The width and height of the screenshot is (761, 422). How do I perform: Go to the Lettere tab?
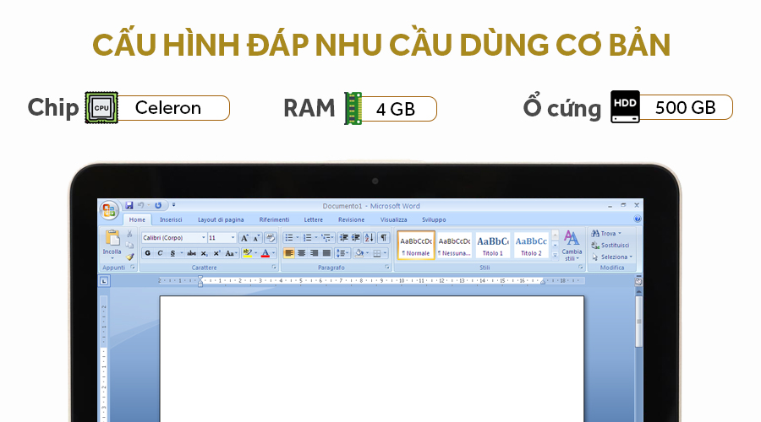click(x=314, y=219)
